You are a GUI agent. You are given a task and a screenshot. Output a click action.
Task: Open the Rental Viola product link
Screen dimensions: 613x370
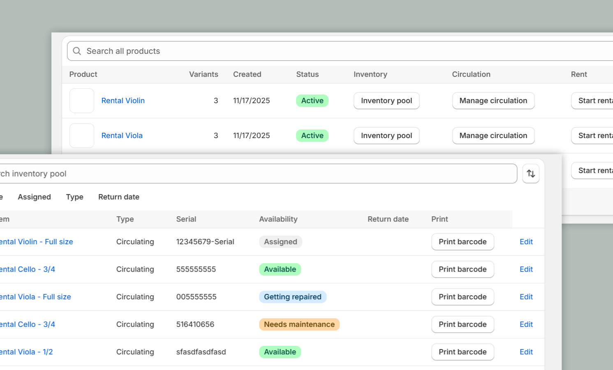[122, 136]
